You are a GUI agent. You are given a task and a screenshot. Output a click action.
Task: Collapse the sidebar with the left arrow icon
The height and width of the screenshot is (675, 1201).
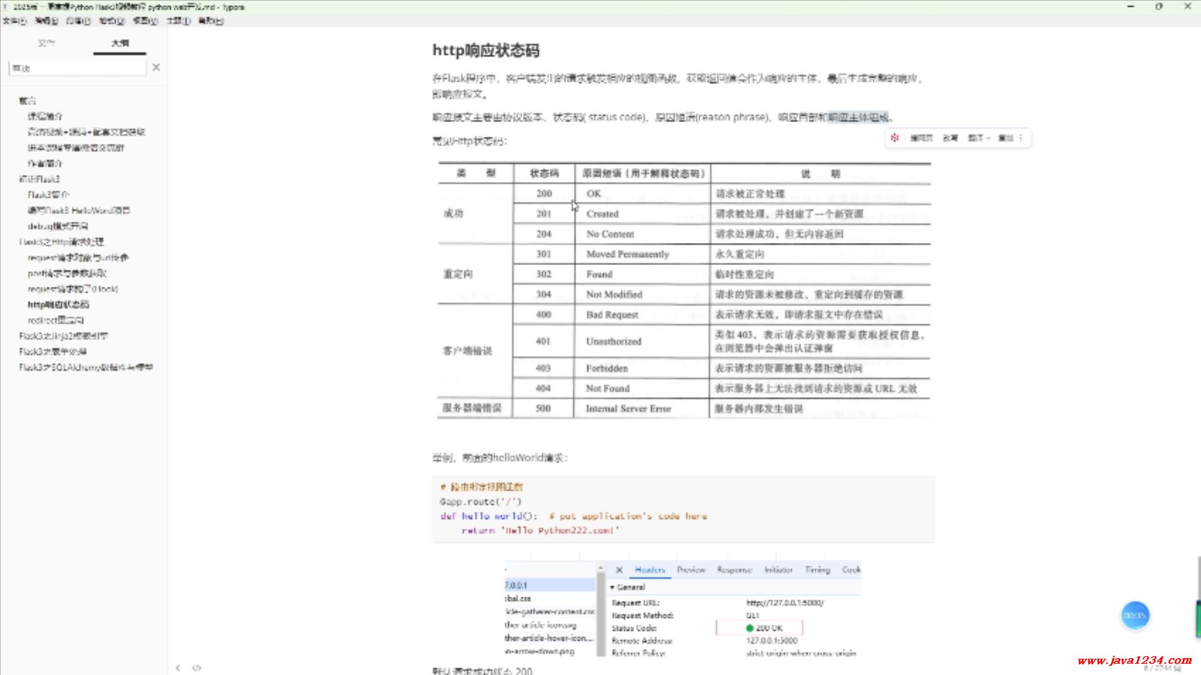(x=178, y=667)
